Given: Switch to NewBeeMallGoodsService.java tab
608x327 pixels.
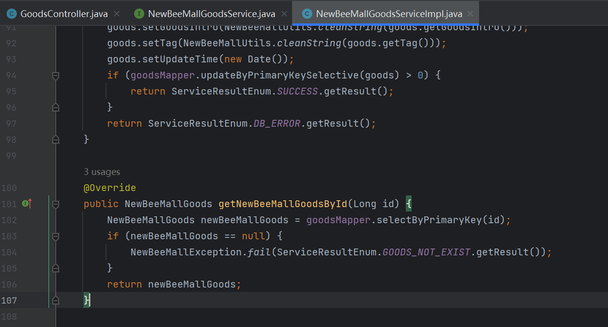Looking at the screenshot, I should (211, 14).
